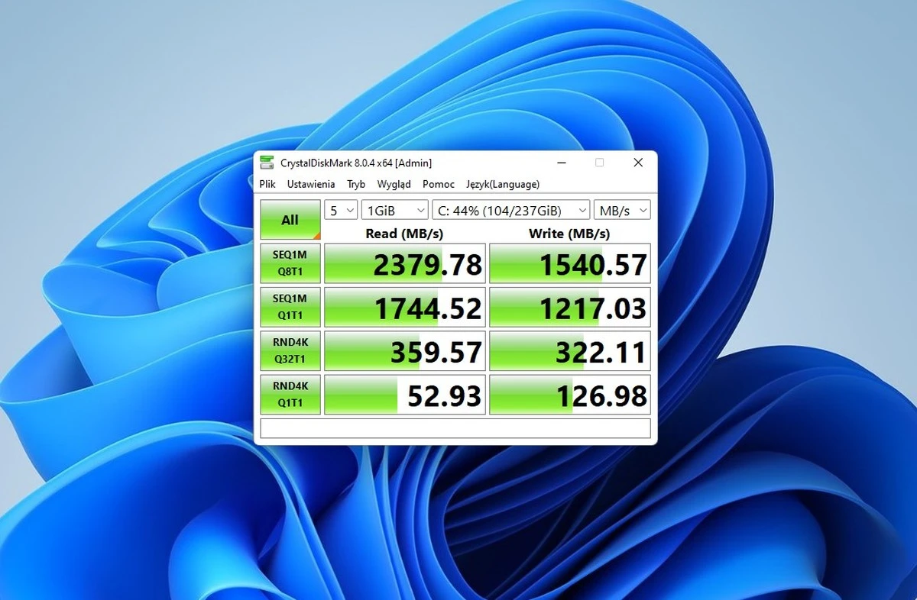The height and width of the screenshot is (600, 917).
Task: Close the CrystalDiskMark window
Action: coord(638,163)
